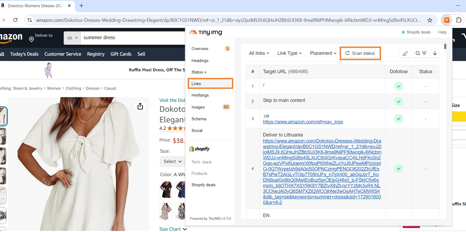Open the amazon.com nav_logo link
The width and height of the screenshot is (466, 232).
303,122
